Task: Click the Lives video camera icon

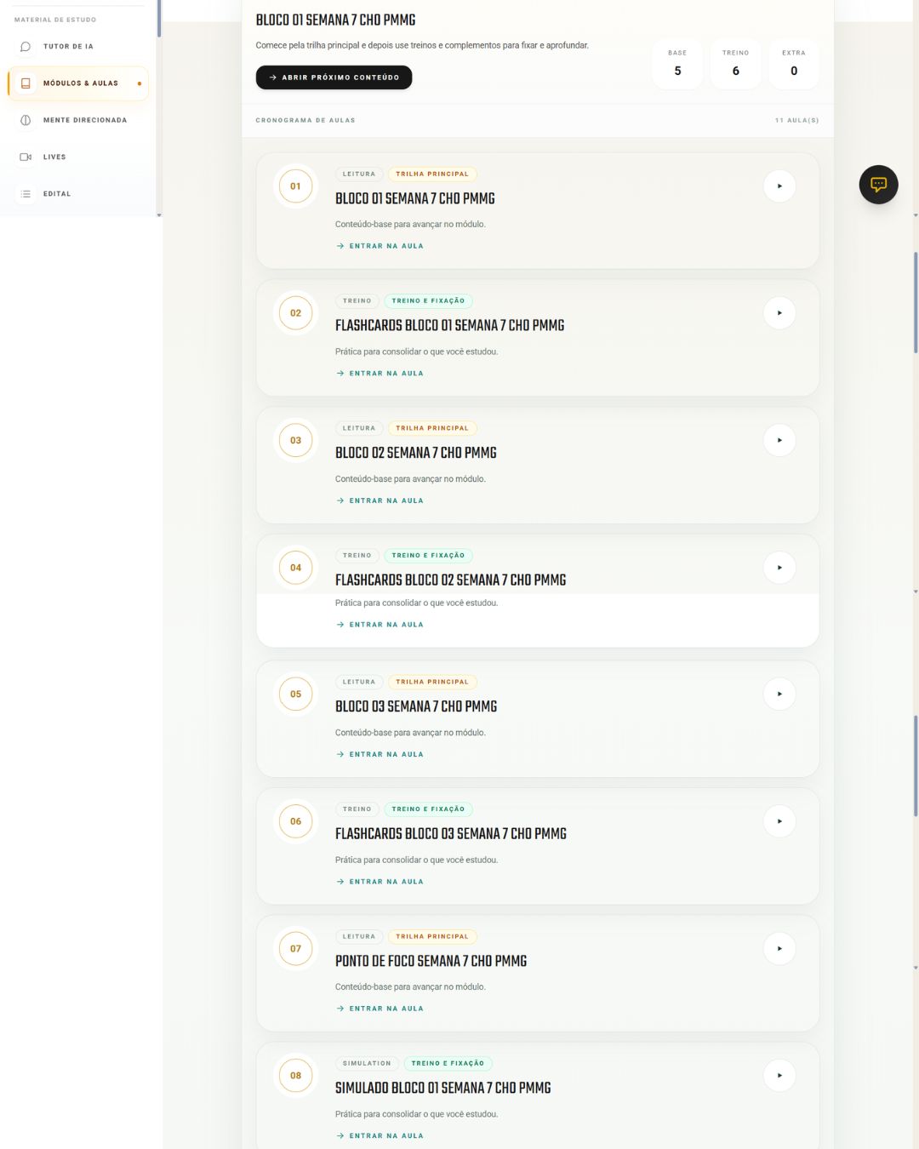Action: click(26, 157)
